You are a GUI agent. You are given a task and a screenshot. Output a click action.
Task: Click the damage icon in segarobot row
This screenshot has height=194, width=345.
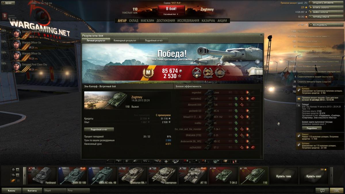pos(247,93)
